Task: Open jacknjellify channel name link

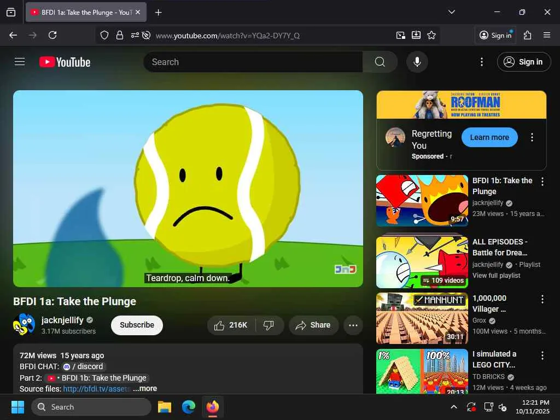Action: 62,320
